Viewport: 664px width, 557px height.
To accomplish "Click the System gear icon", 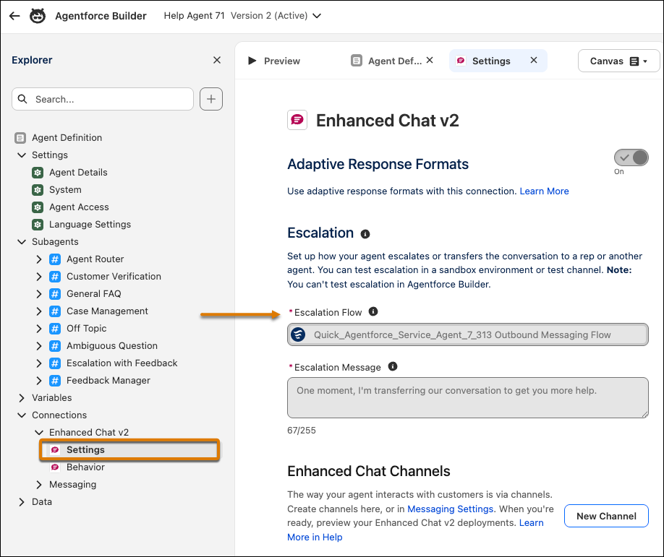I will tap(38, 190).
